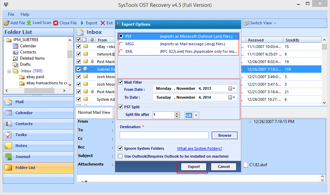The width and height of the screenshot is (330, 195).
Task: Open the From Date calendar dropdown
Action: click(232, 88)
